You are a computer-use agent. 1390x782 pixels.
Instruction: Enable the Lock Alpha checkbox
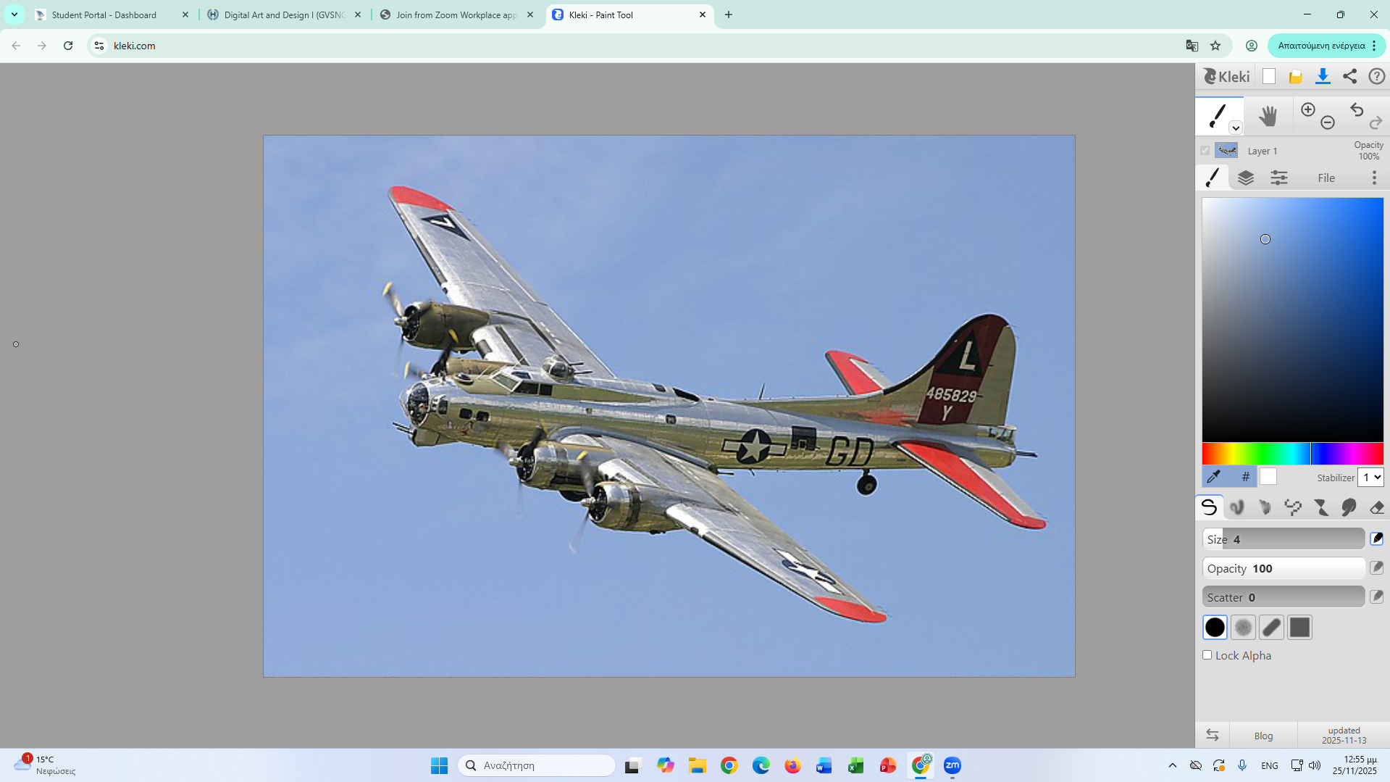[x=1207, y=655]
